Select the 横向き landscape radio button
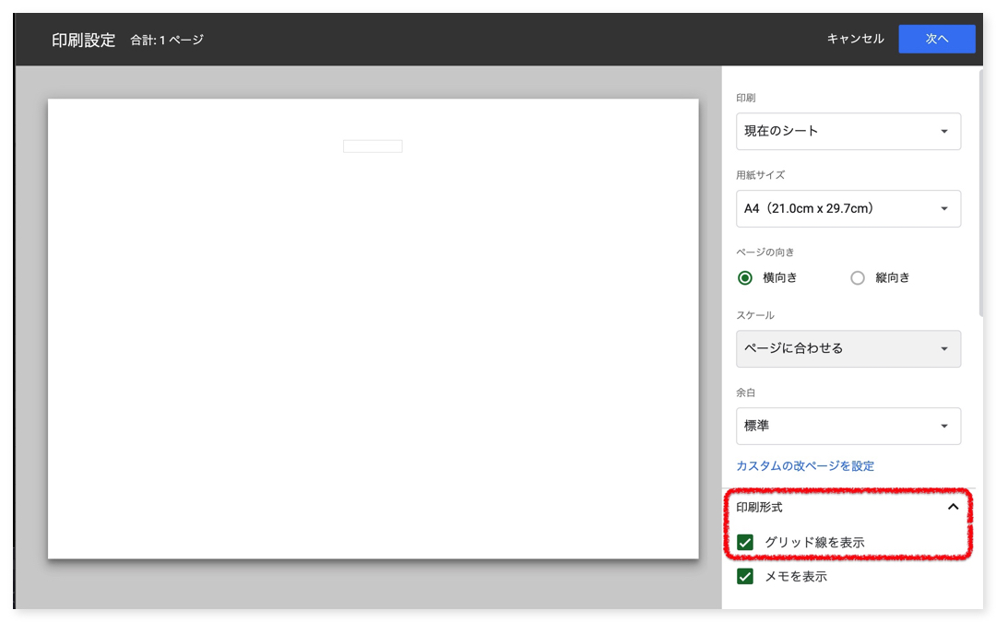Viewport: 996px width, 622px height. [x=745, y=278]
